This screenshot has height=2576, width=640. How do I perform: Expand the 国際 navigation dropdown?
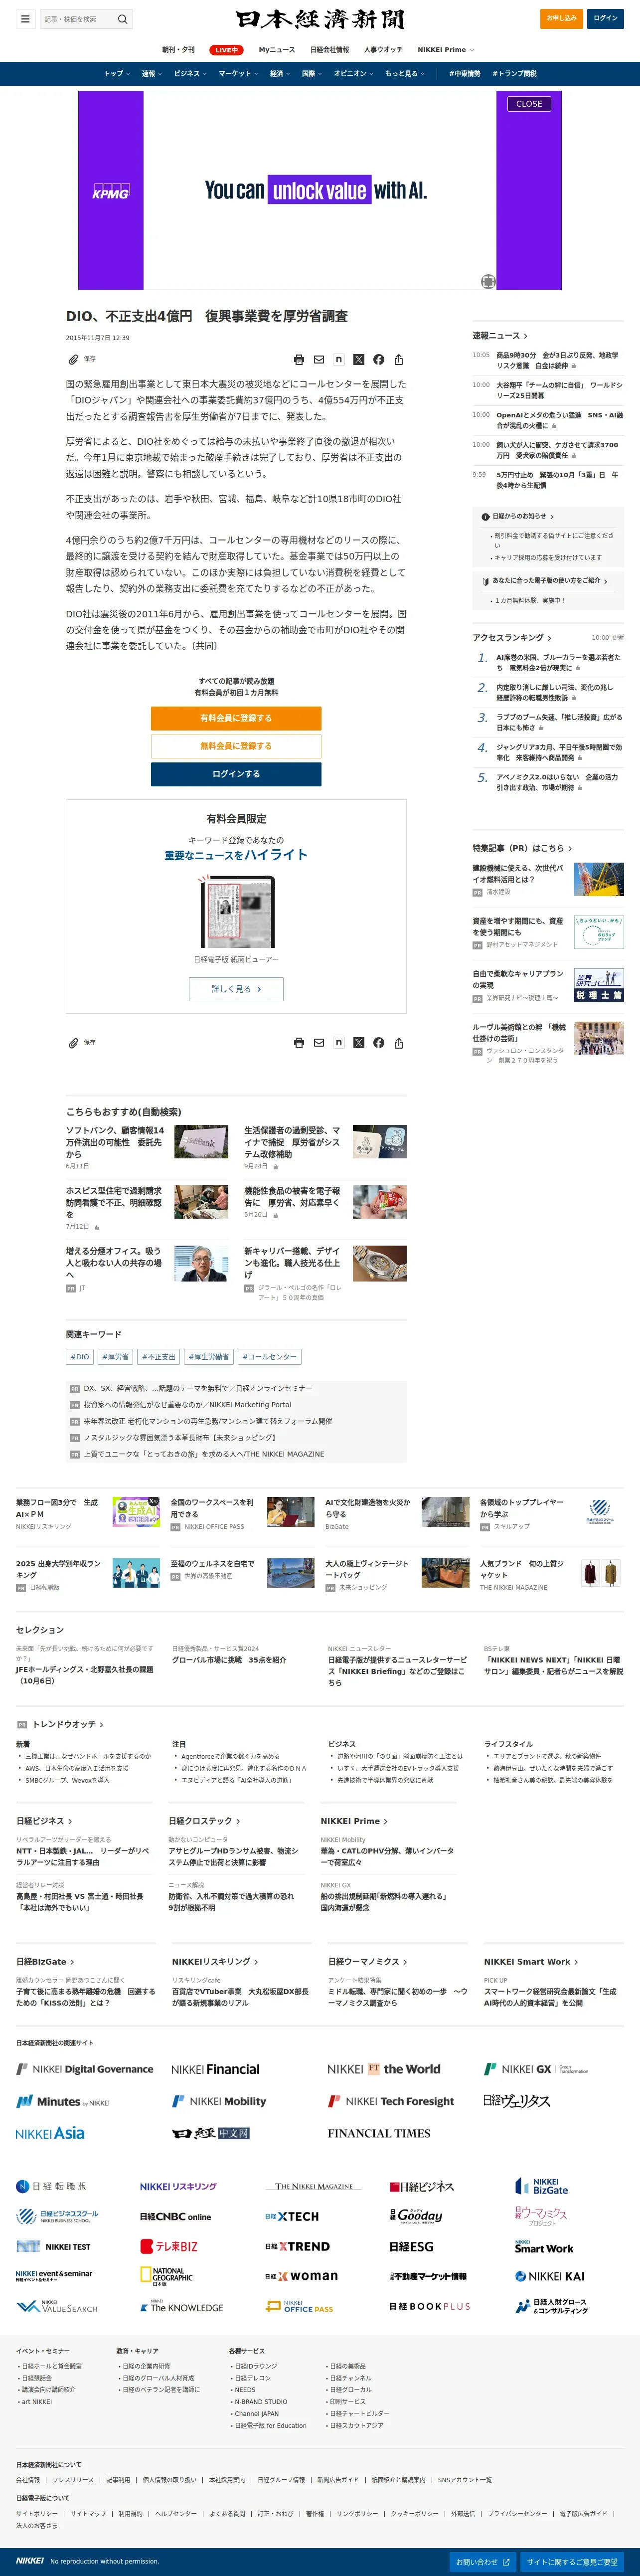tap(312, 74)
